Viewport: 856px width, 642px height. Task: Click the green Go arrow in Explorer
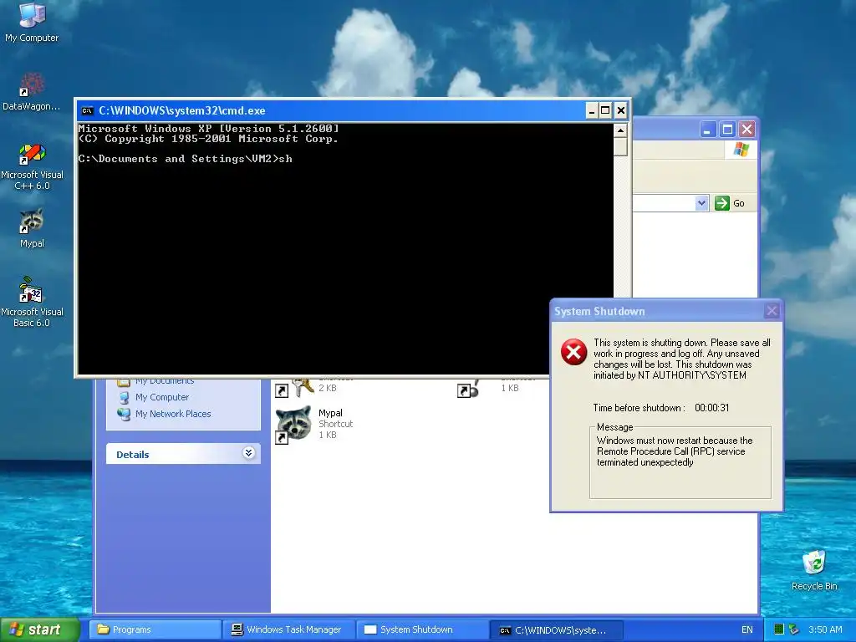tap(721, 203)
